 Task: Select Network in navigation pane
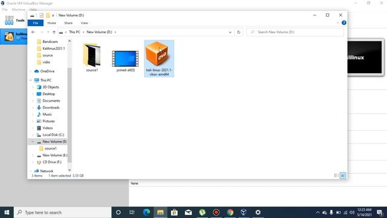click(x=47, y=171)
